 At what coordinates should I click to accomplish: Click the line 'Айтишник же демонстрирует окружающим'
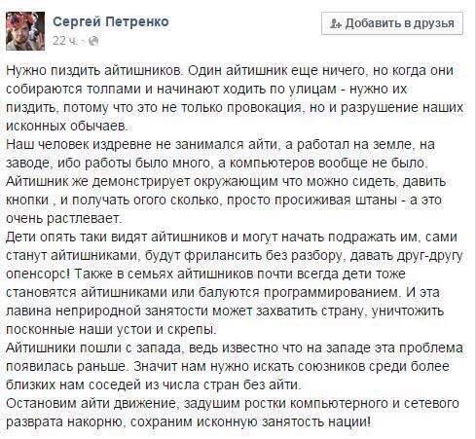[x=226, y=181]
